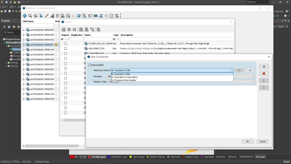
Task: Click the Altium Search box at top right
Action: (x=257, y=2)
